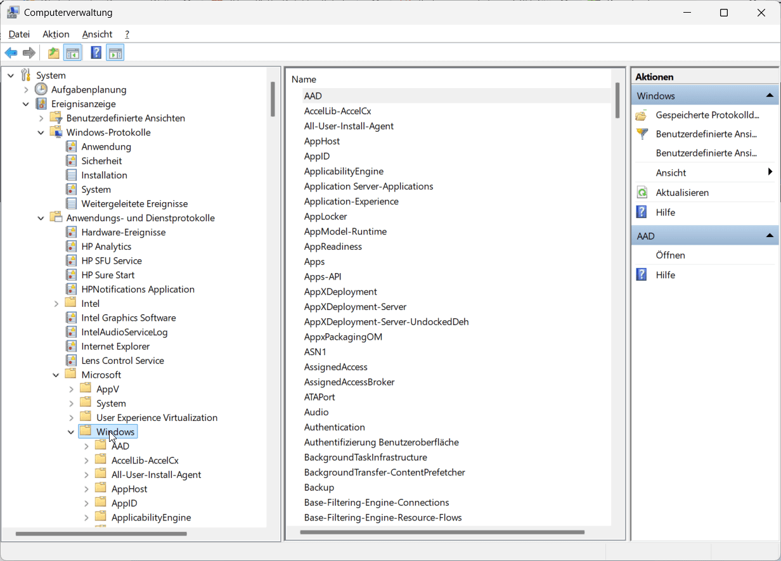Collapse the Windows folder node
Screen dimensions: 781x561
(72, 432)
